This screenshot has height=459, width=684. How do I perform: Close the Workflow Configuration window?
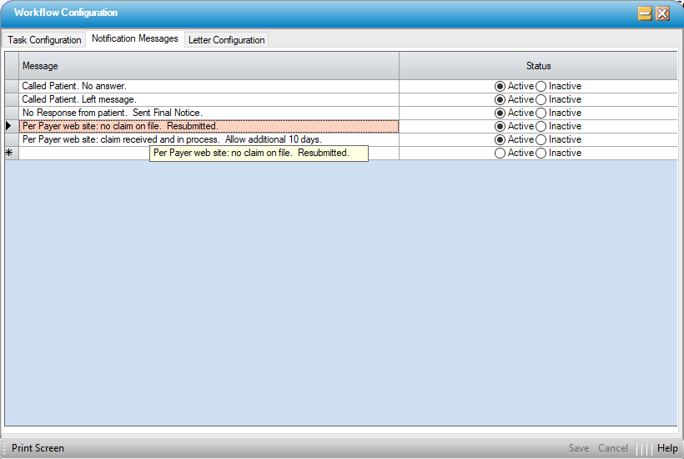(663, 13)
